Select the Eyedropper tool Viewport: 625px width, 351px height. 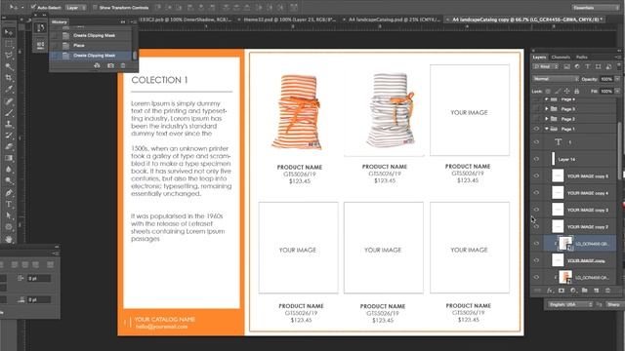pyautogui.click(x=9, y=90)
